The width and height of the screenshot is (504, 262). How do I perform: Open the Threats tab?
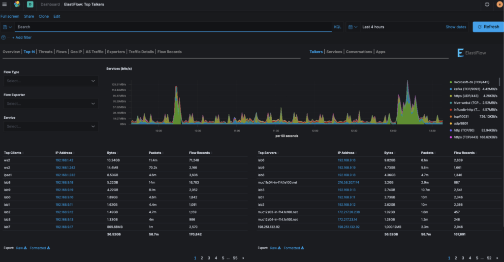(45, 52)
